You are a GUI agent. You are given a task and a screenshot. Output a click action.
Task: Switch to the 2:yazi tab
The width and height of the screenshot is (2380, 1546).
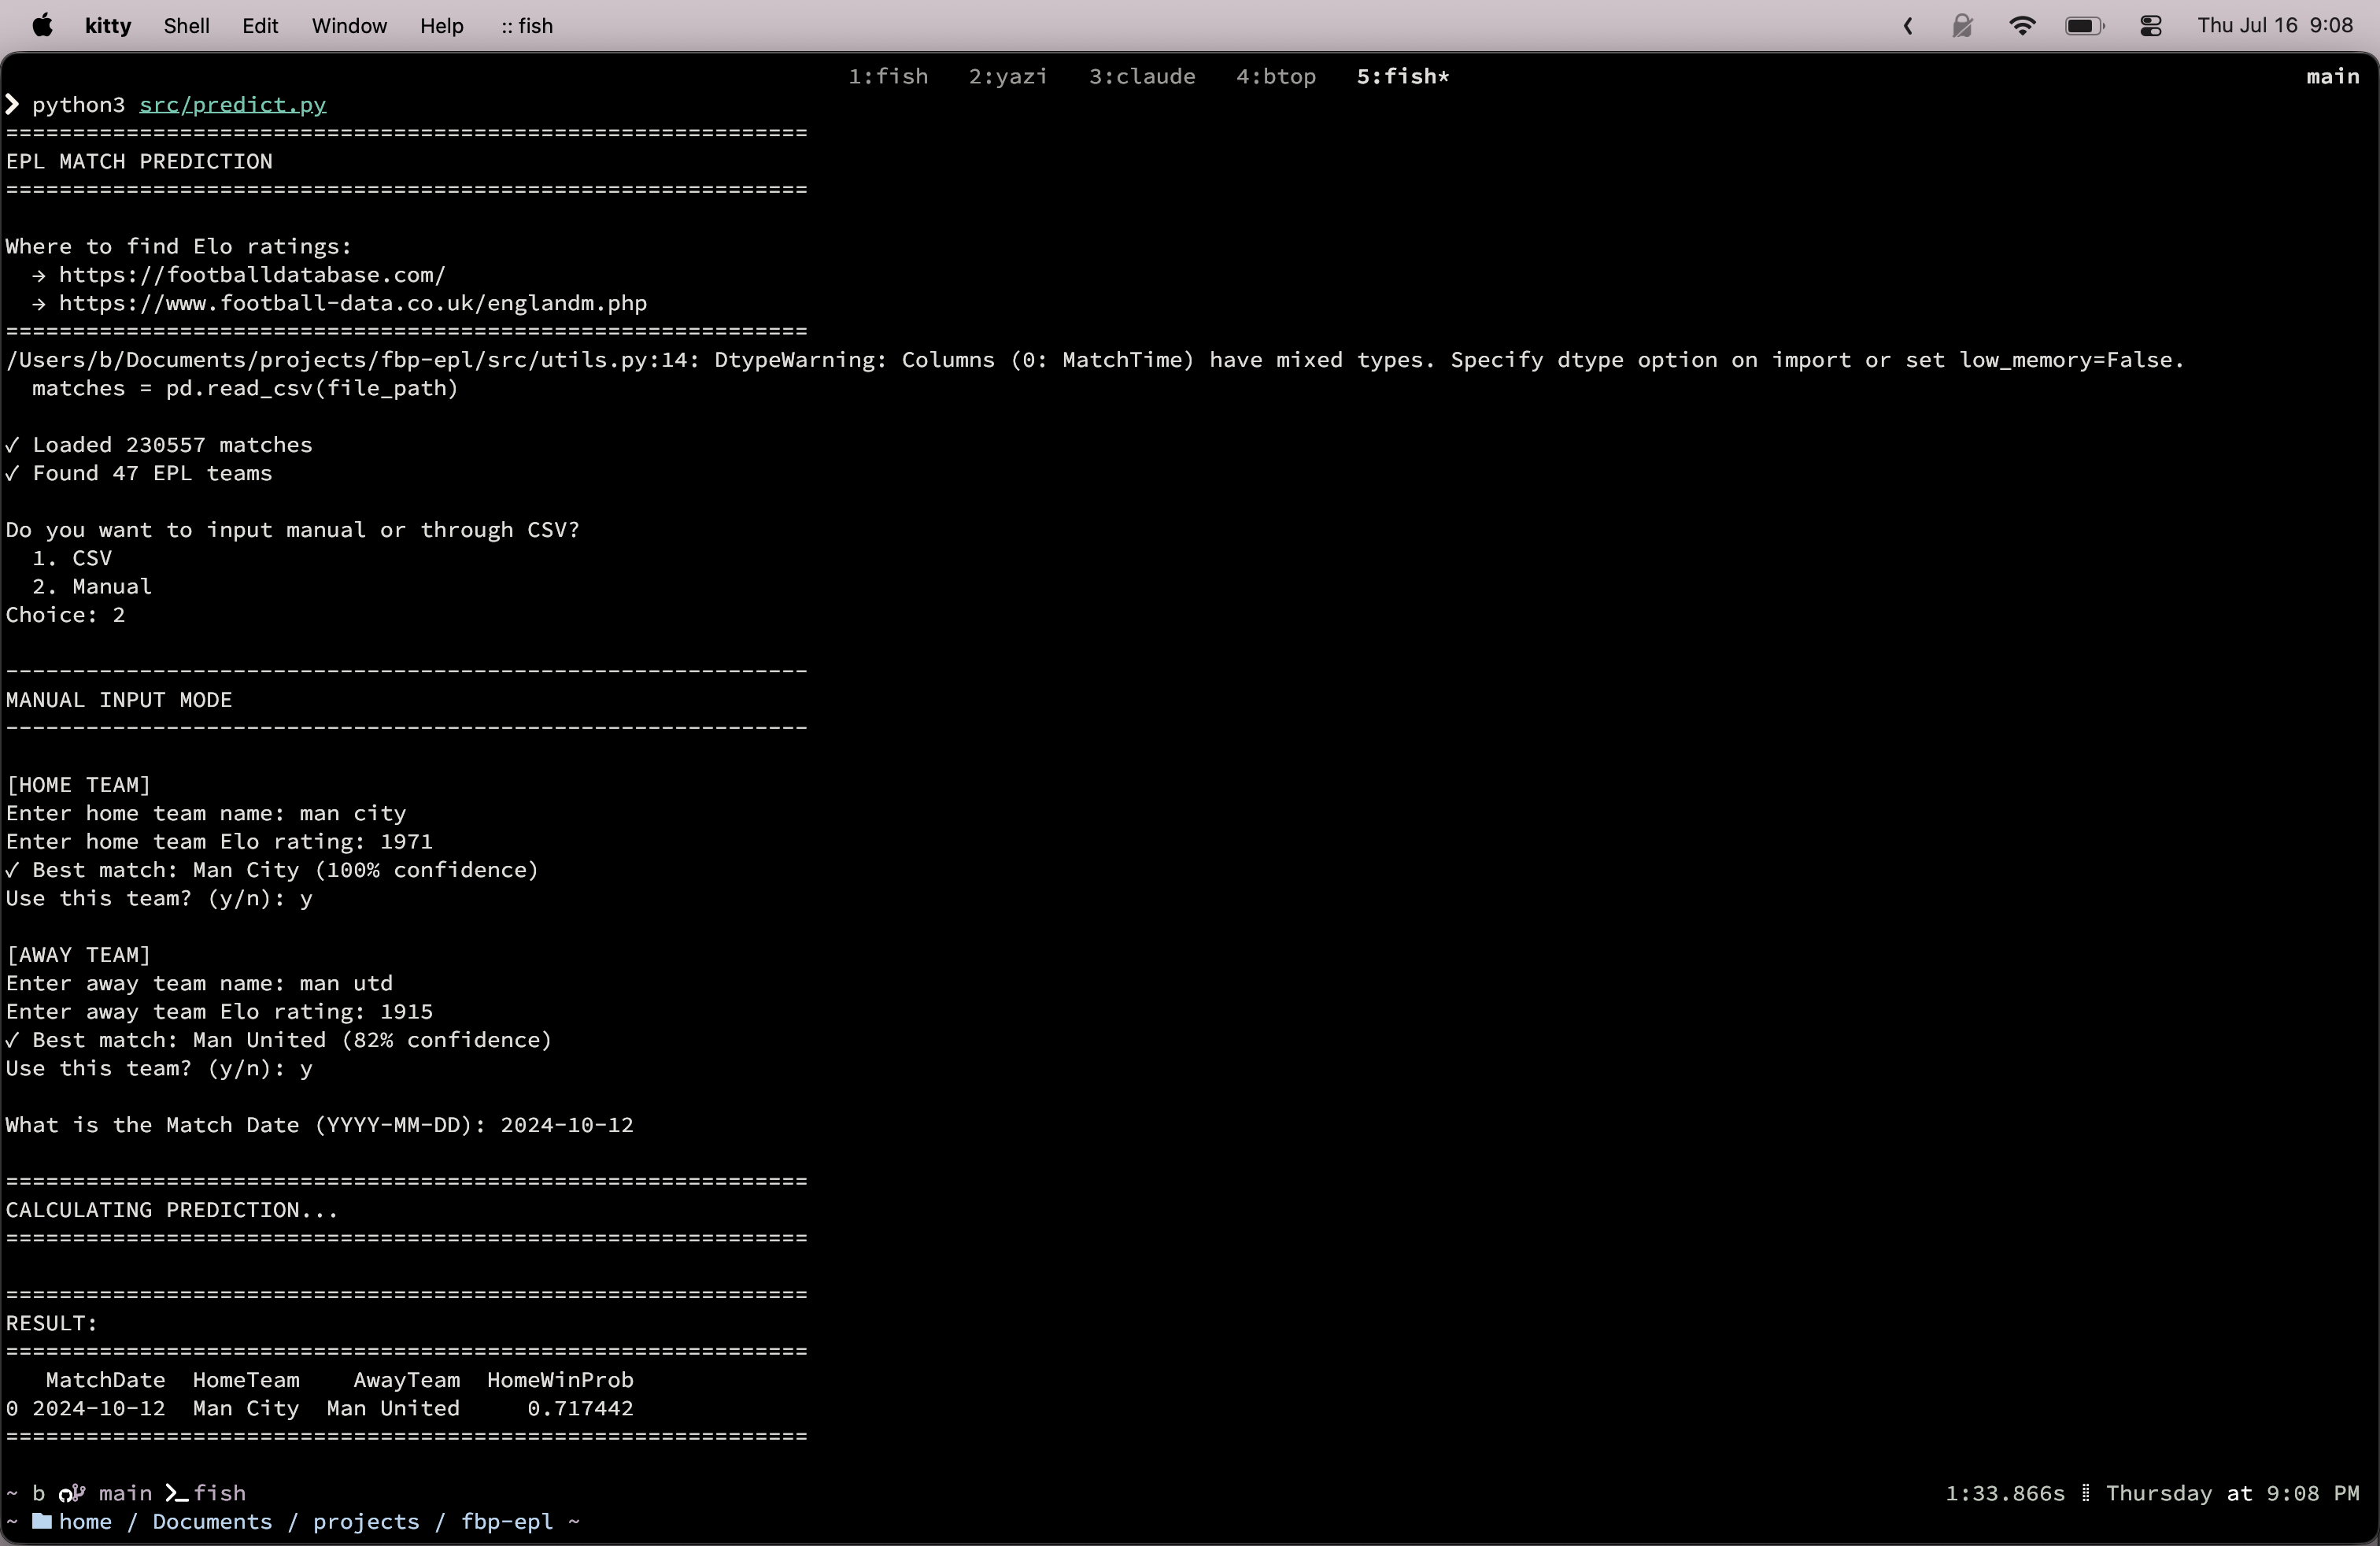point(1008,77)
